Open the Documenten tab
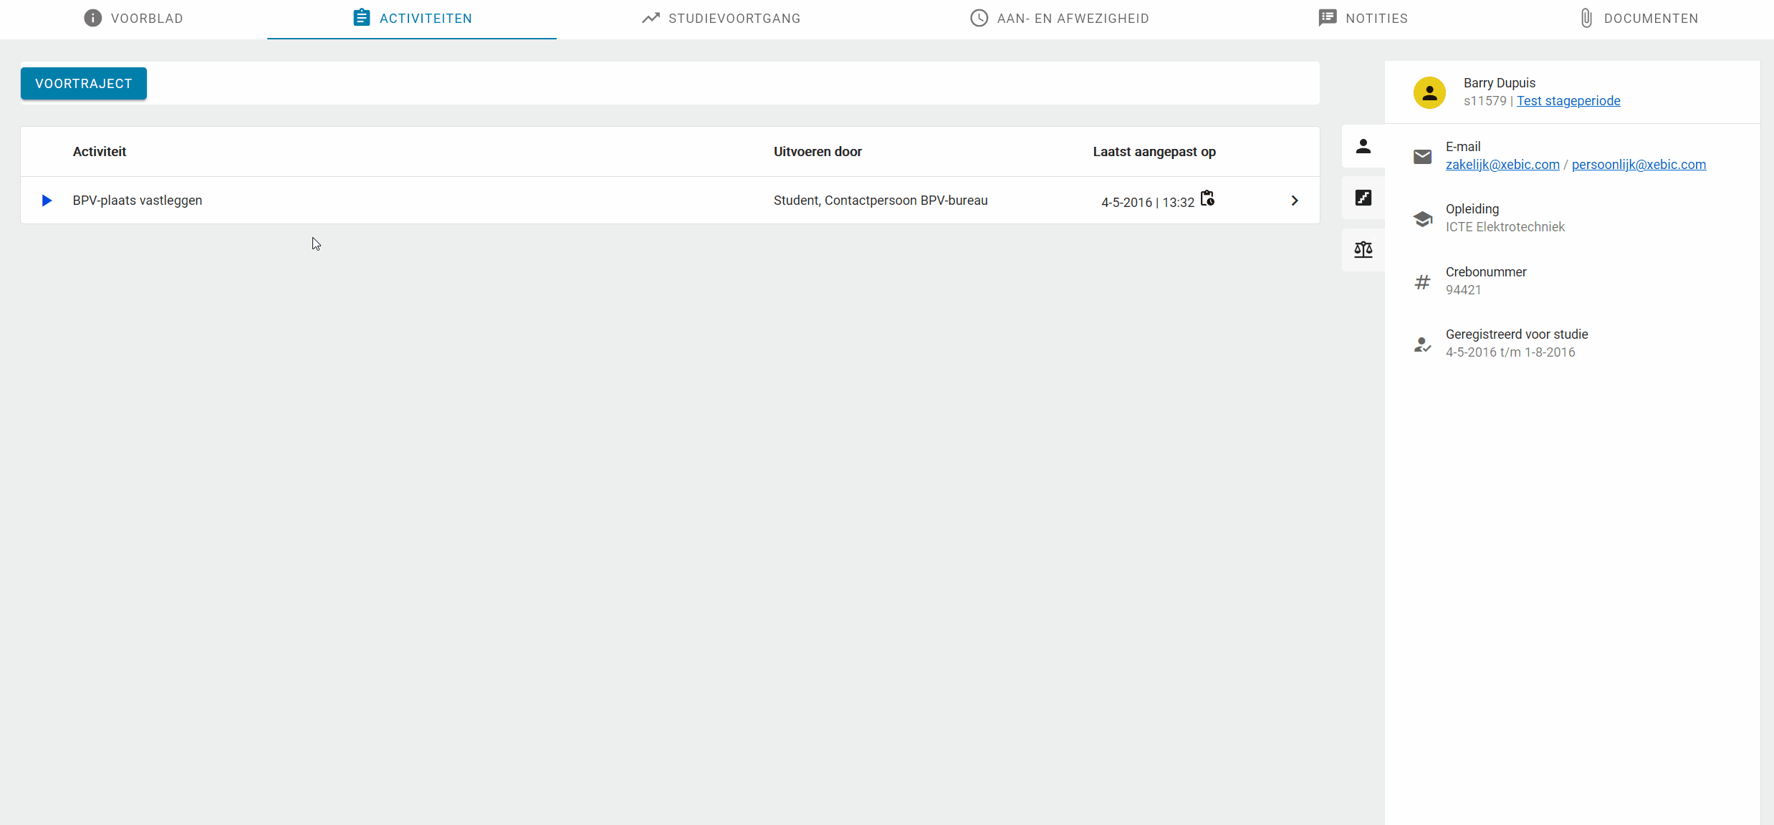Viewport: 1774px width, 825px height. pos(1639,19)
